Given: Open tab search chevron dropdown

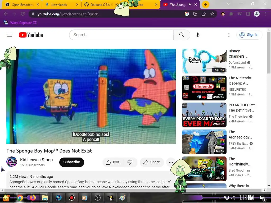Looking at the screenshot, I should [x=228, y=4].
